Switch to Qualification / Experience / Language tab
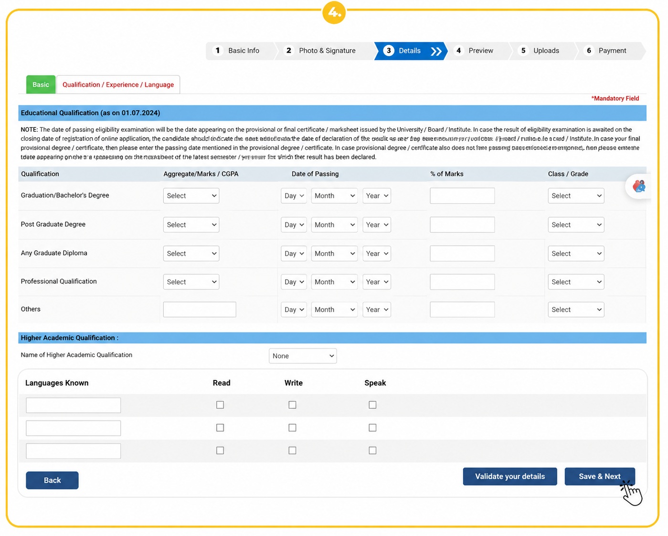668x536 pixels. pos(118,84)
